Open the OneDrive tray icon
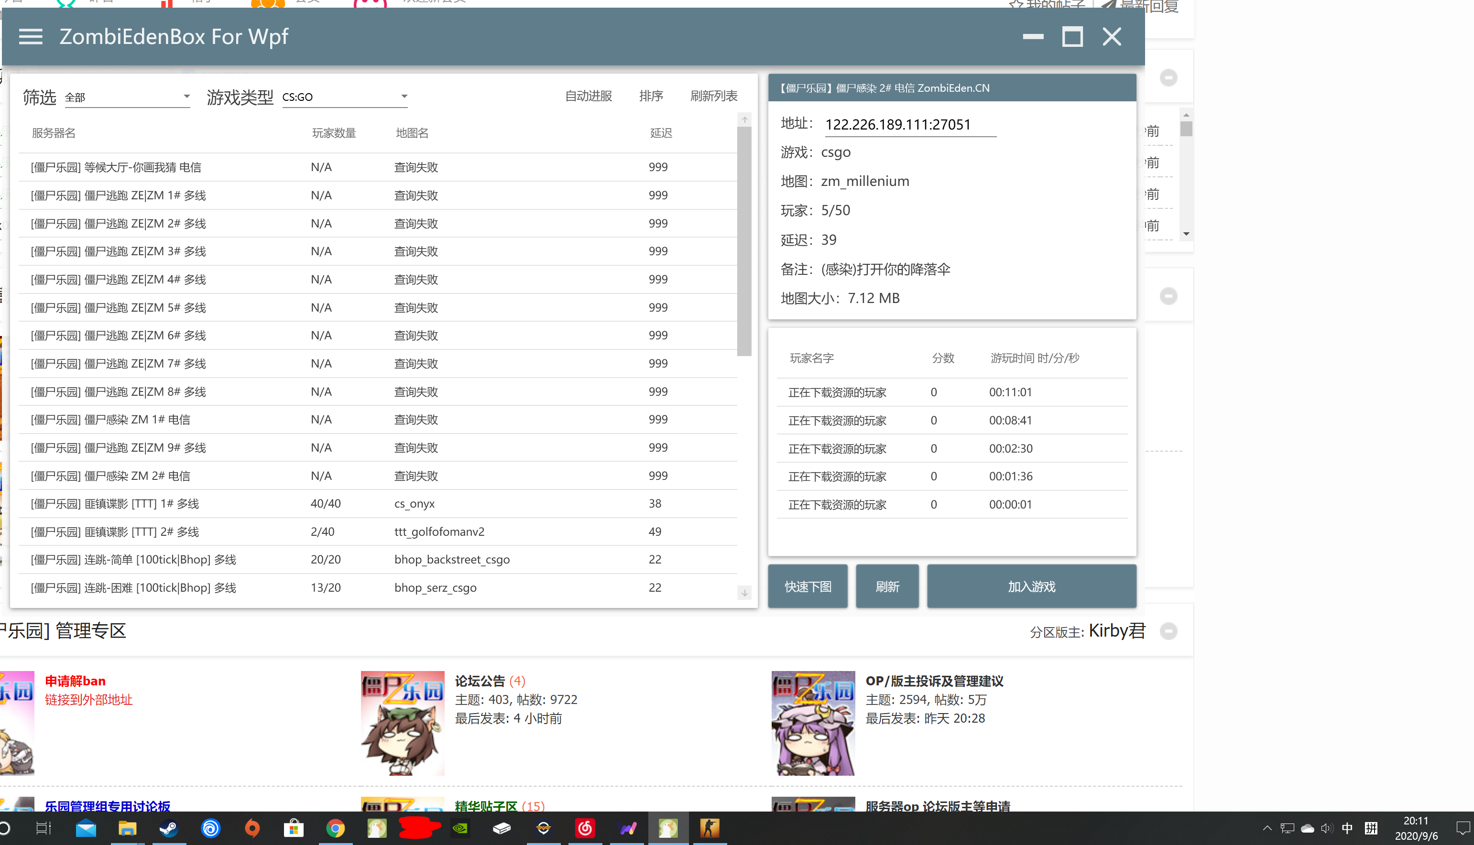The height and width of the screenshot is (845, 1474). [1308, 828]
